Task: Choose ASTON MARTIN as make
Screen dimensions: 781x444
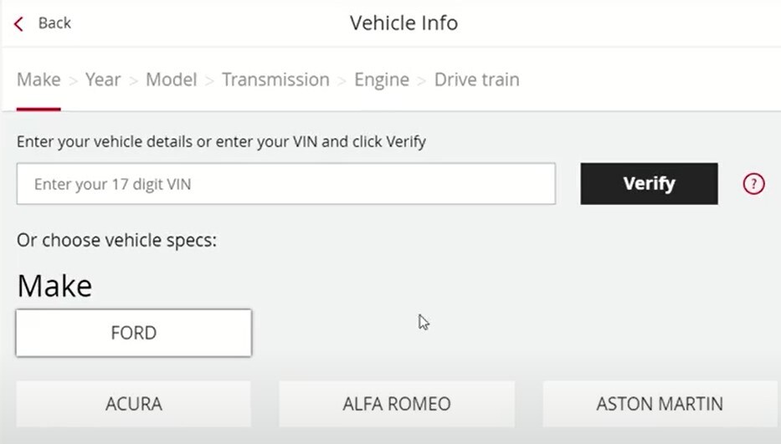Action: (x=660, y=404)
